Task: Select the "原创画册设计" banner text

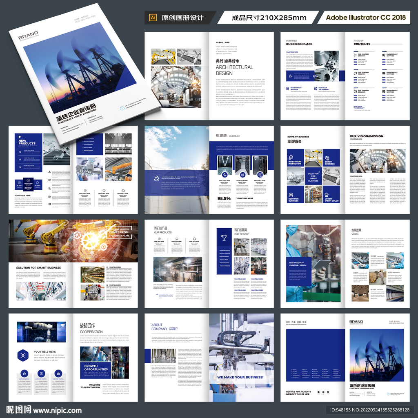Action: pos(182,18)
